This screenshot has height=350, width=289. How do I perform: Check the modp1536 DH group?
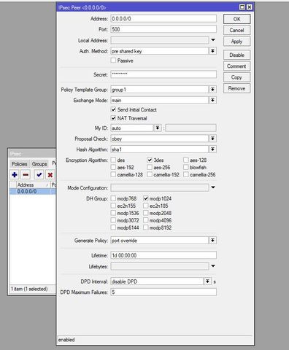click(113, 213)
